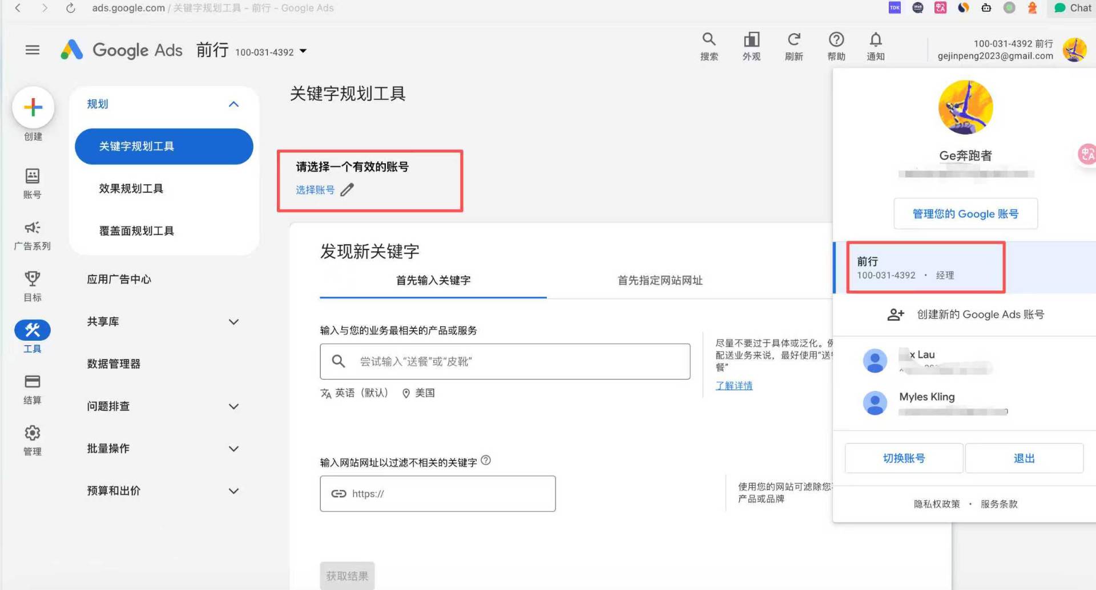Open the hamburger main menu
Image resolution: width=1096 pixels, height=590 pixels.
tap(33, 50)
